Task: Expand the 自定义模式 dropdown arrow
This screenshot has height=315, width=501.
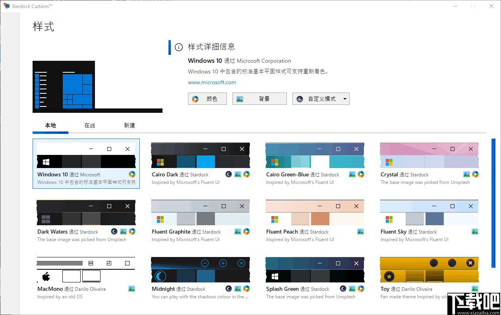Action: (x=344, y=99)
